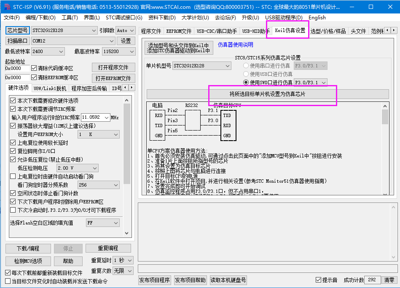Screen dimensions: 400x288
Task: Switch to EEPROM文件 tab
Action: 179,31
